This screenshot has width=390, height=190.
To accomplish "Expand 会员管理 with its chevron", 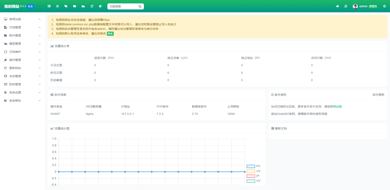I will [x=40, y=76].
